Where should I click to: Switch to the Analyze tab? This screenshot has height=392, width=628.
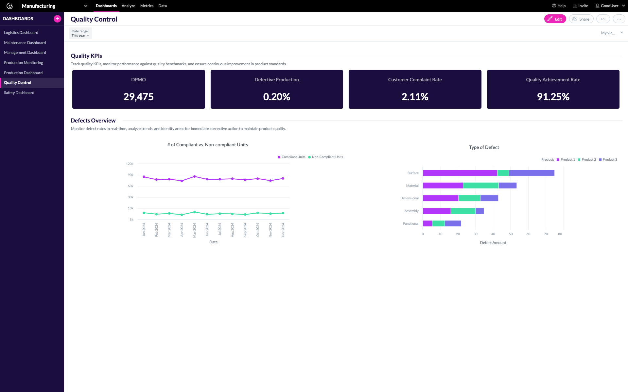(128, 6)
